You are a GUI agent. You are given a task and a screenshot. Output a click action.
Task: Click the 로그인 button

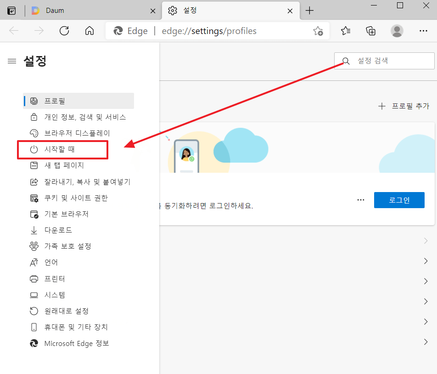pos(399,199)
